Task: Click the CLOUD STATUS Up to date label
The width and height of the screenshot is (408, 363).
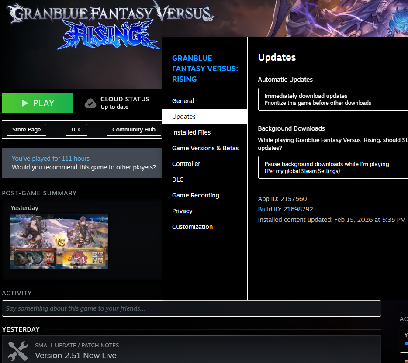Action: coord(125,103)
